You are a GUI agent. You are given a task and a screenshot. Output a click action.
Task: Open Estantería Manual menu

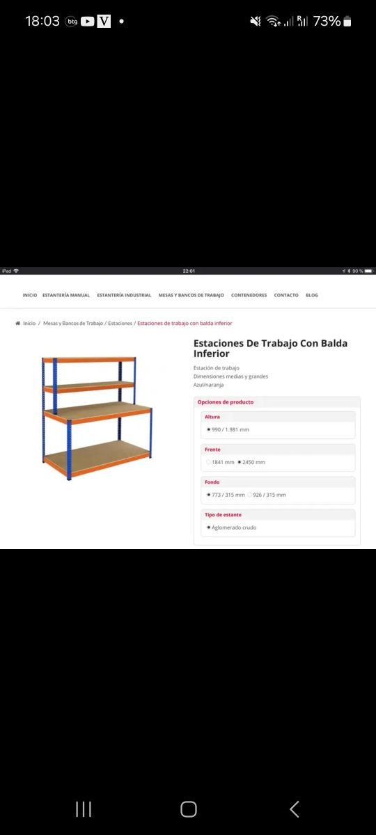[x=66, y=295]
